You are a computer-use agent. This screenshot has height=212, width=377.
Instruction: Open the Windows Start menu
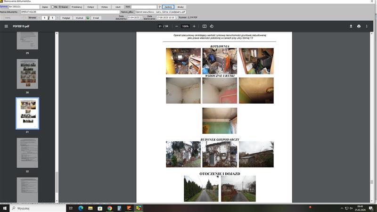coord(5,208)
